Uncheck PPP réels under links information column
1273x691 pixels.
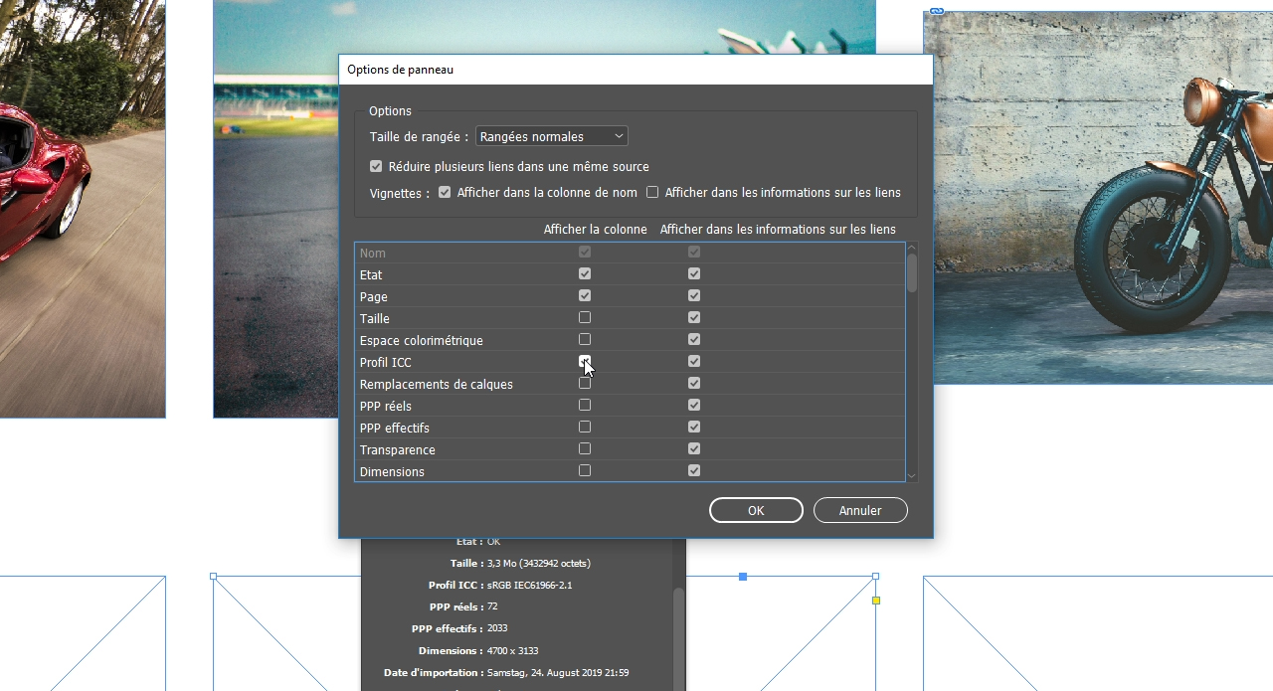point(694,405)
